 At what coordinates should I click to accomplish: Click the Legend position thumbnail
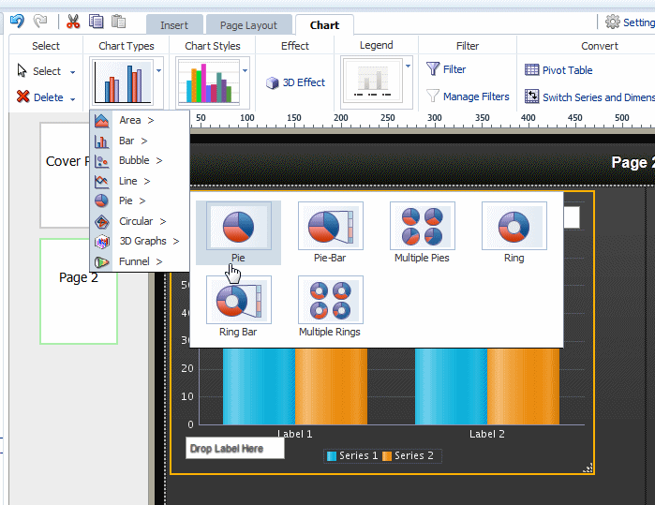click(x=372, y=81)
